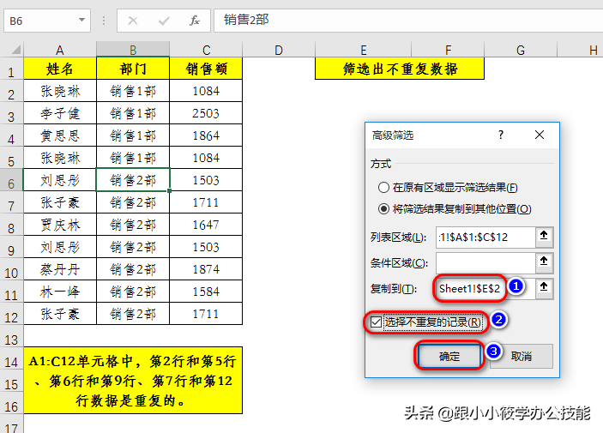The width and height of the screenshot is (603, 433).
Task: Select column A header
Action: [59, 50]
